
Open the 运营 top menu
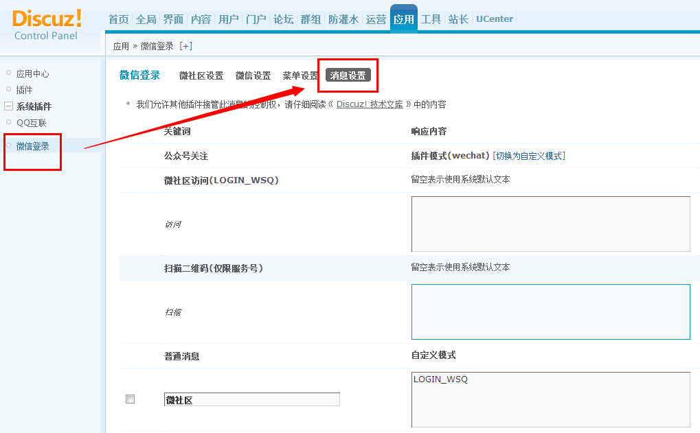(376, 19)
